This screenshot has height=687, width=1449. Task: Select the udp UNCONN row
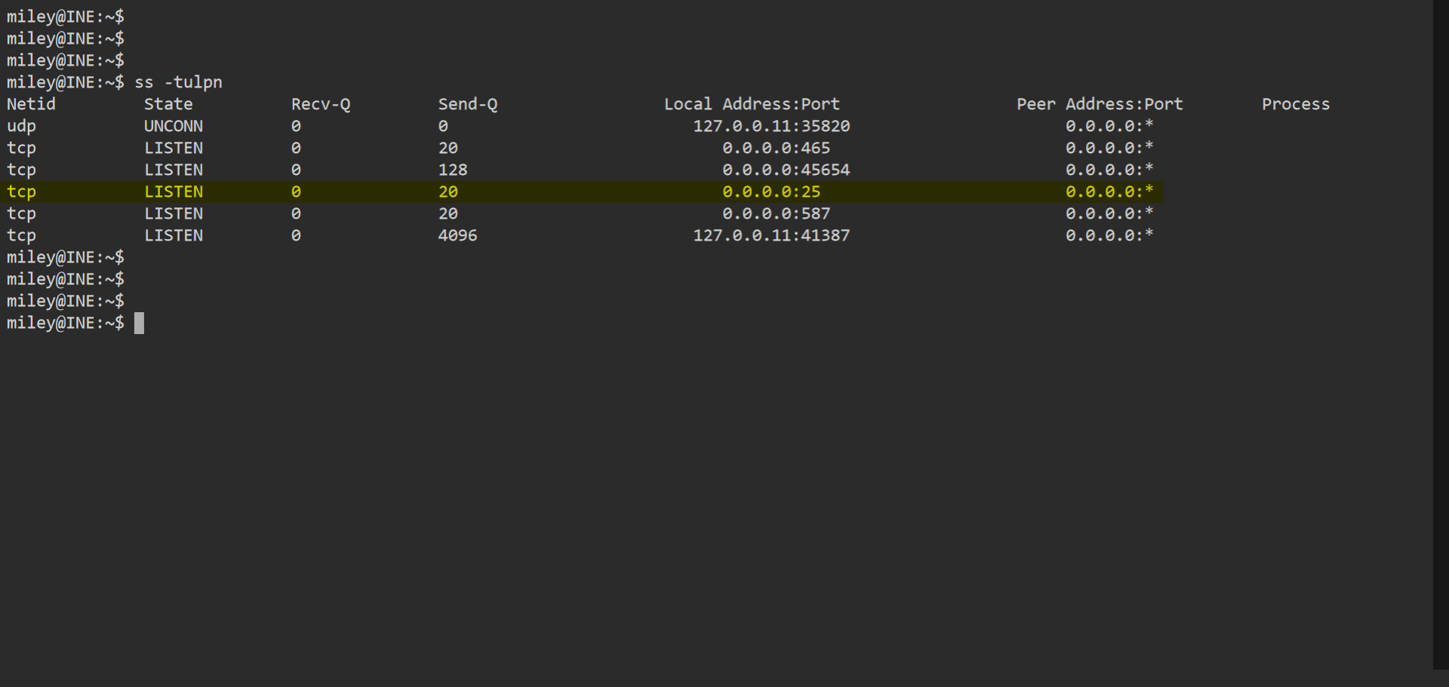[453, 126]
